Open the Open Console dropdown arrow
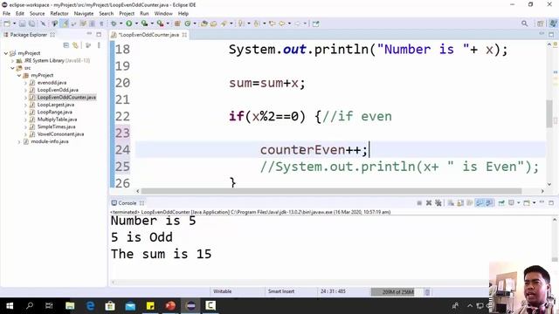The width and height of the screenshot is (559, 314). tap(534, 203)
